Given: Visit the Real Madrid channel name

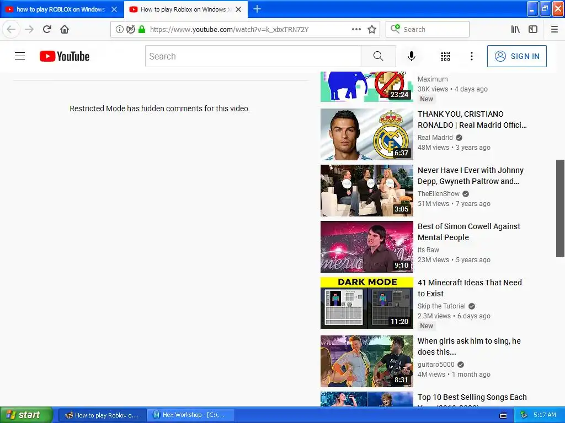Looking at the screenshot, I should (435, 137).
